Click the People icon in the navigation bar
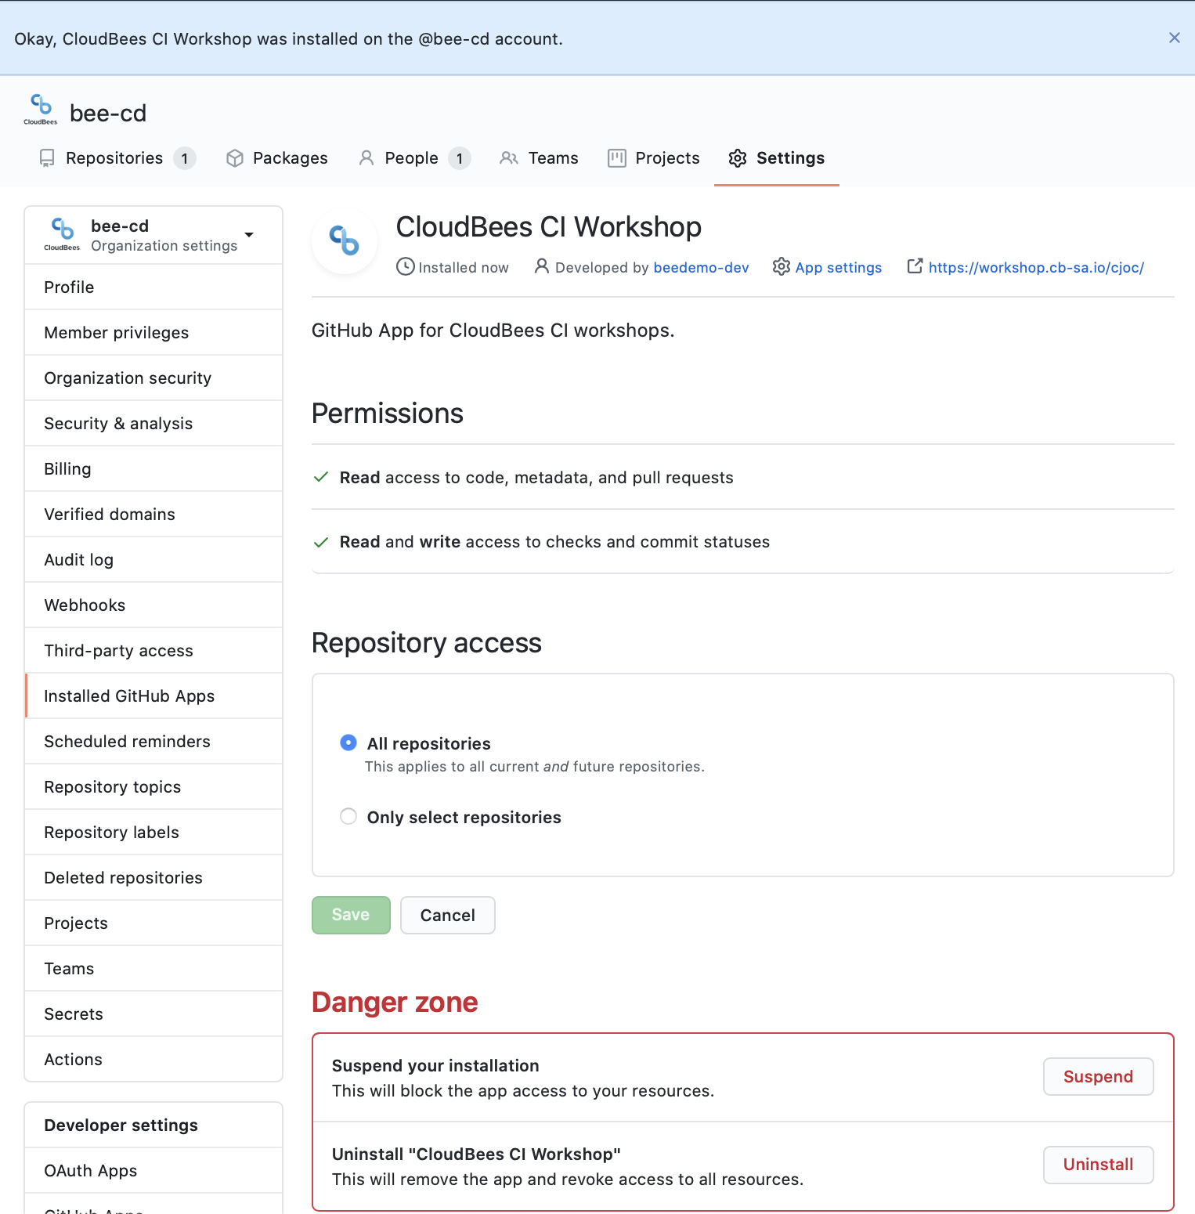Image resolution: width=1195 pixels, height=1214 pixels. 366,157
